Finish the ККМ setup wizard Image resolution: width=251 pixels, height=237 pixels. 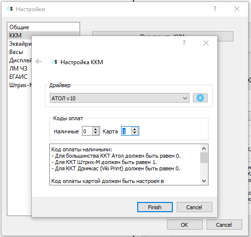tap(155, 207)
